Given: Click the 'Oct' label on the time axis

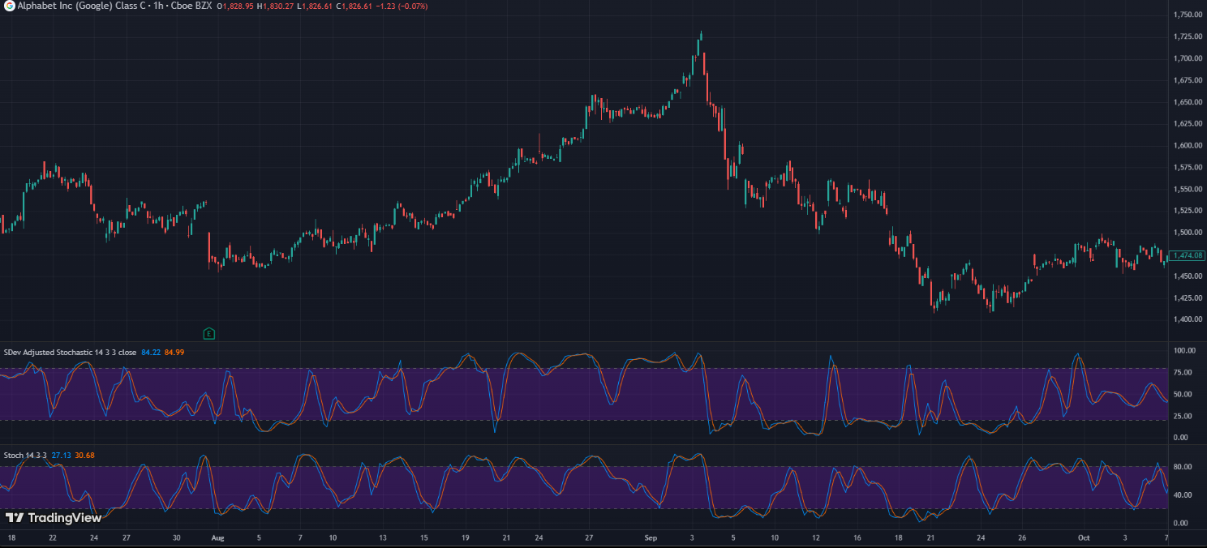Looking at the screenshot, I should pos(1083,537).
